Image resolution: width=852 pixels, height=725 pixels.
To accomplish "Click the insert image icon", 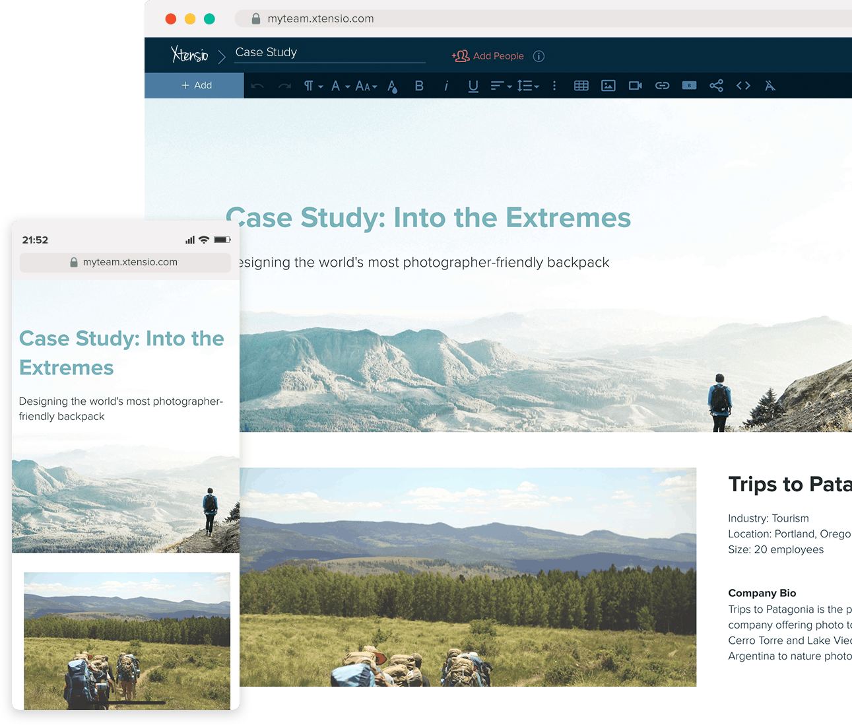I will pyautogui.click(x=608, y=85).
